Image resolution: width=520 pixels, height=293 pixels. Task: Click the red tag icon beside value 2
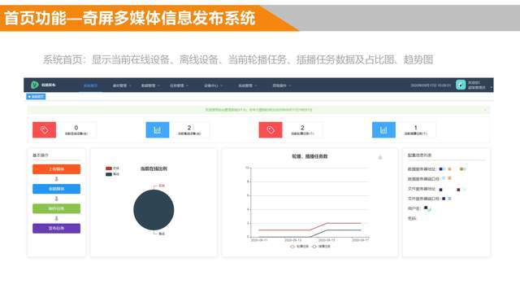[x=271, y=130]
